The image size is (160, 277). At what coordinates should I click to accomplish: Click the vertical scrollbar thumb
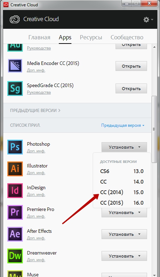[x=154, y=129]
